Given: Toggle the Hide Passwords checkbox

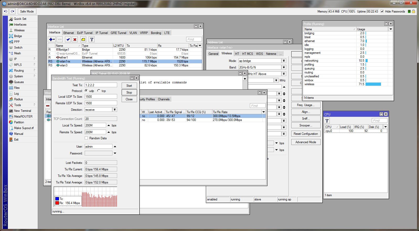Looking at the screenshot, I should 382,11.
